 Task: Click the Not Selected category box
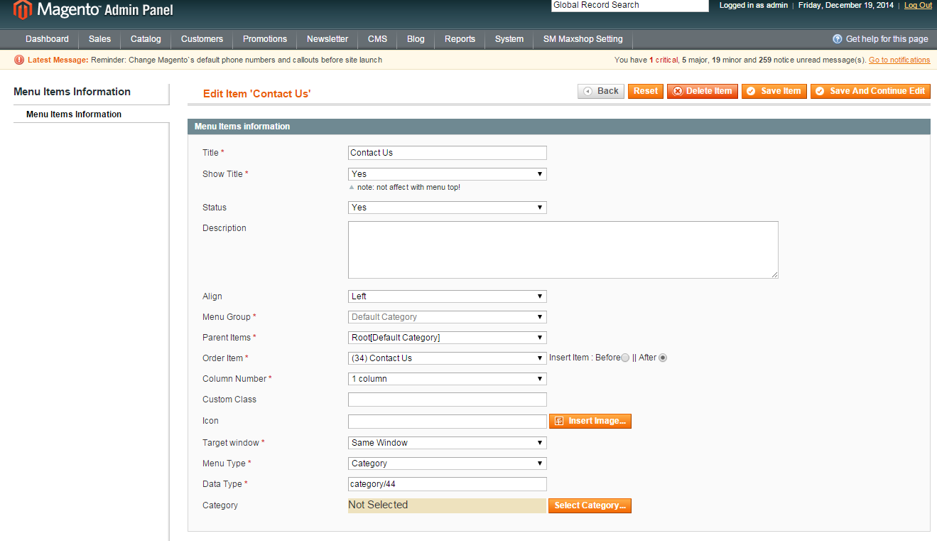[x=447, y=505]
